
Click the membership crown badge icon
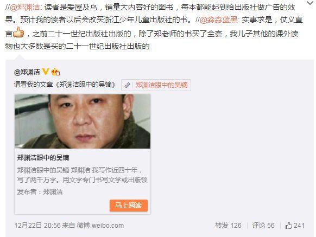55,72
